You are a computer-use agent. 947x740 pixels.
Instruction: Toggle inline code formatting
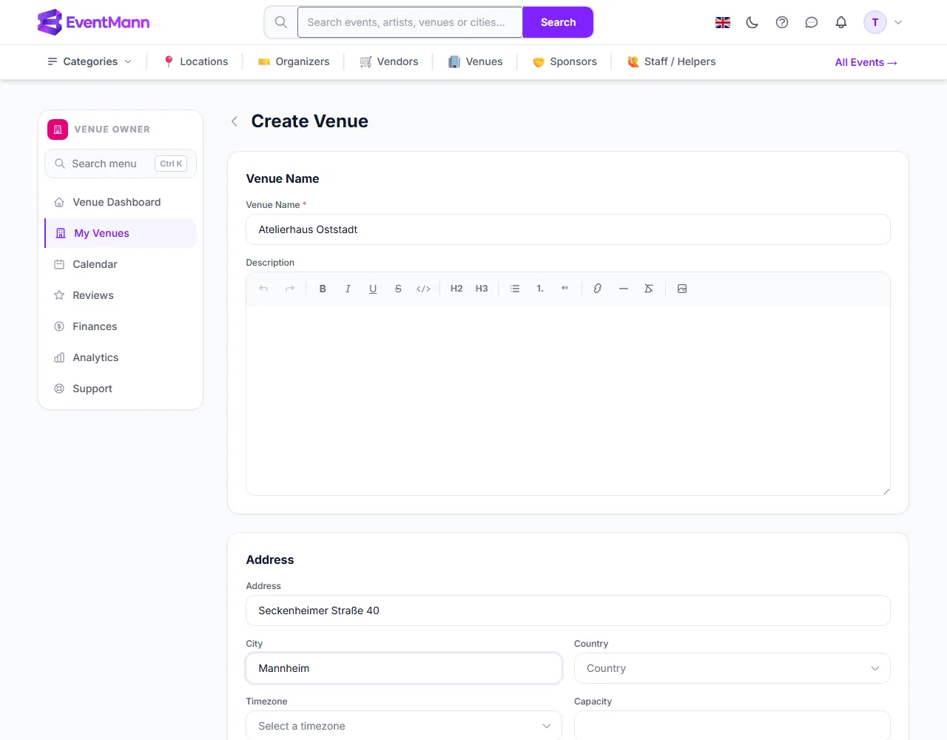pos(423,289)
